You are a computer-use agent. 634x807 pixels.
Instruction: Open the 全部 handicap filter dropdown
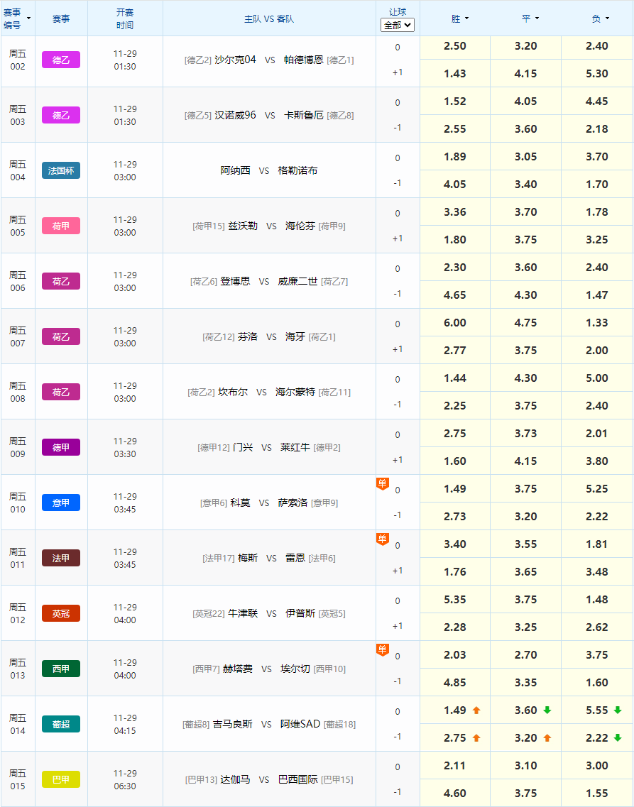click(398, 25)
